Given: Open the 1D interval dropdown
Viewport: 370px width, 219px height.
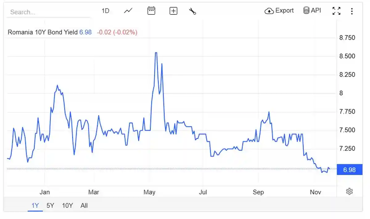Looking at the screenshot, I should tap(105, 11).
